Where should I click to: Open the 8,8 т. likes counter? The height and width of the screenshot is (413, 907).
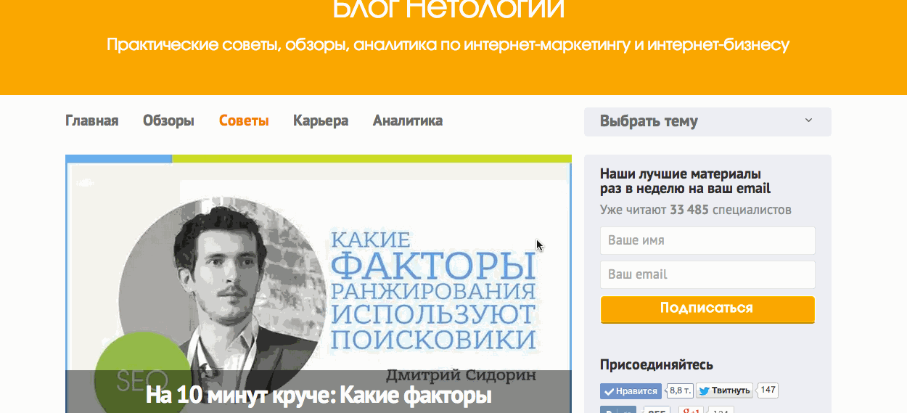pos(680,390)
